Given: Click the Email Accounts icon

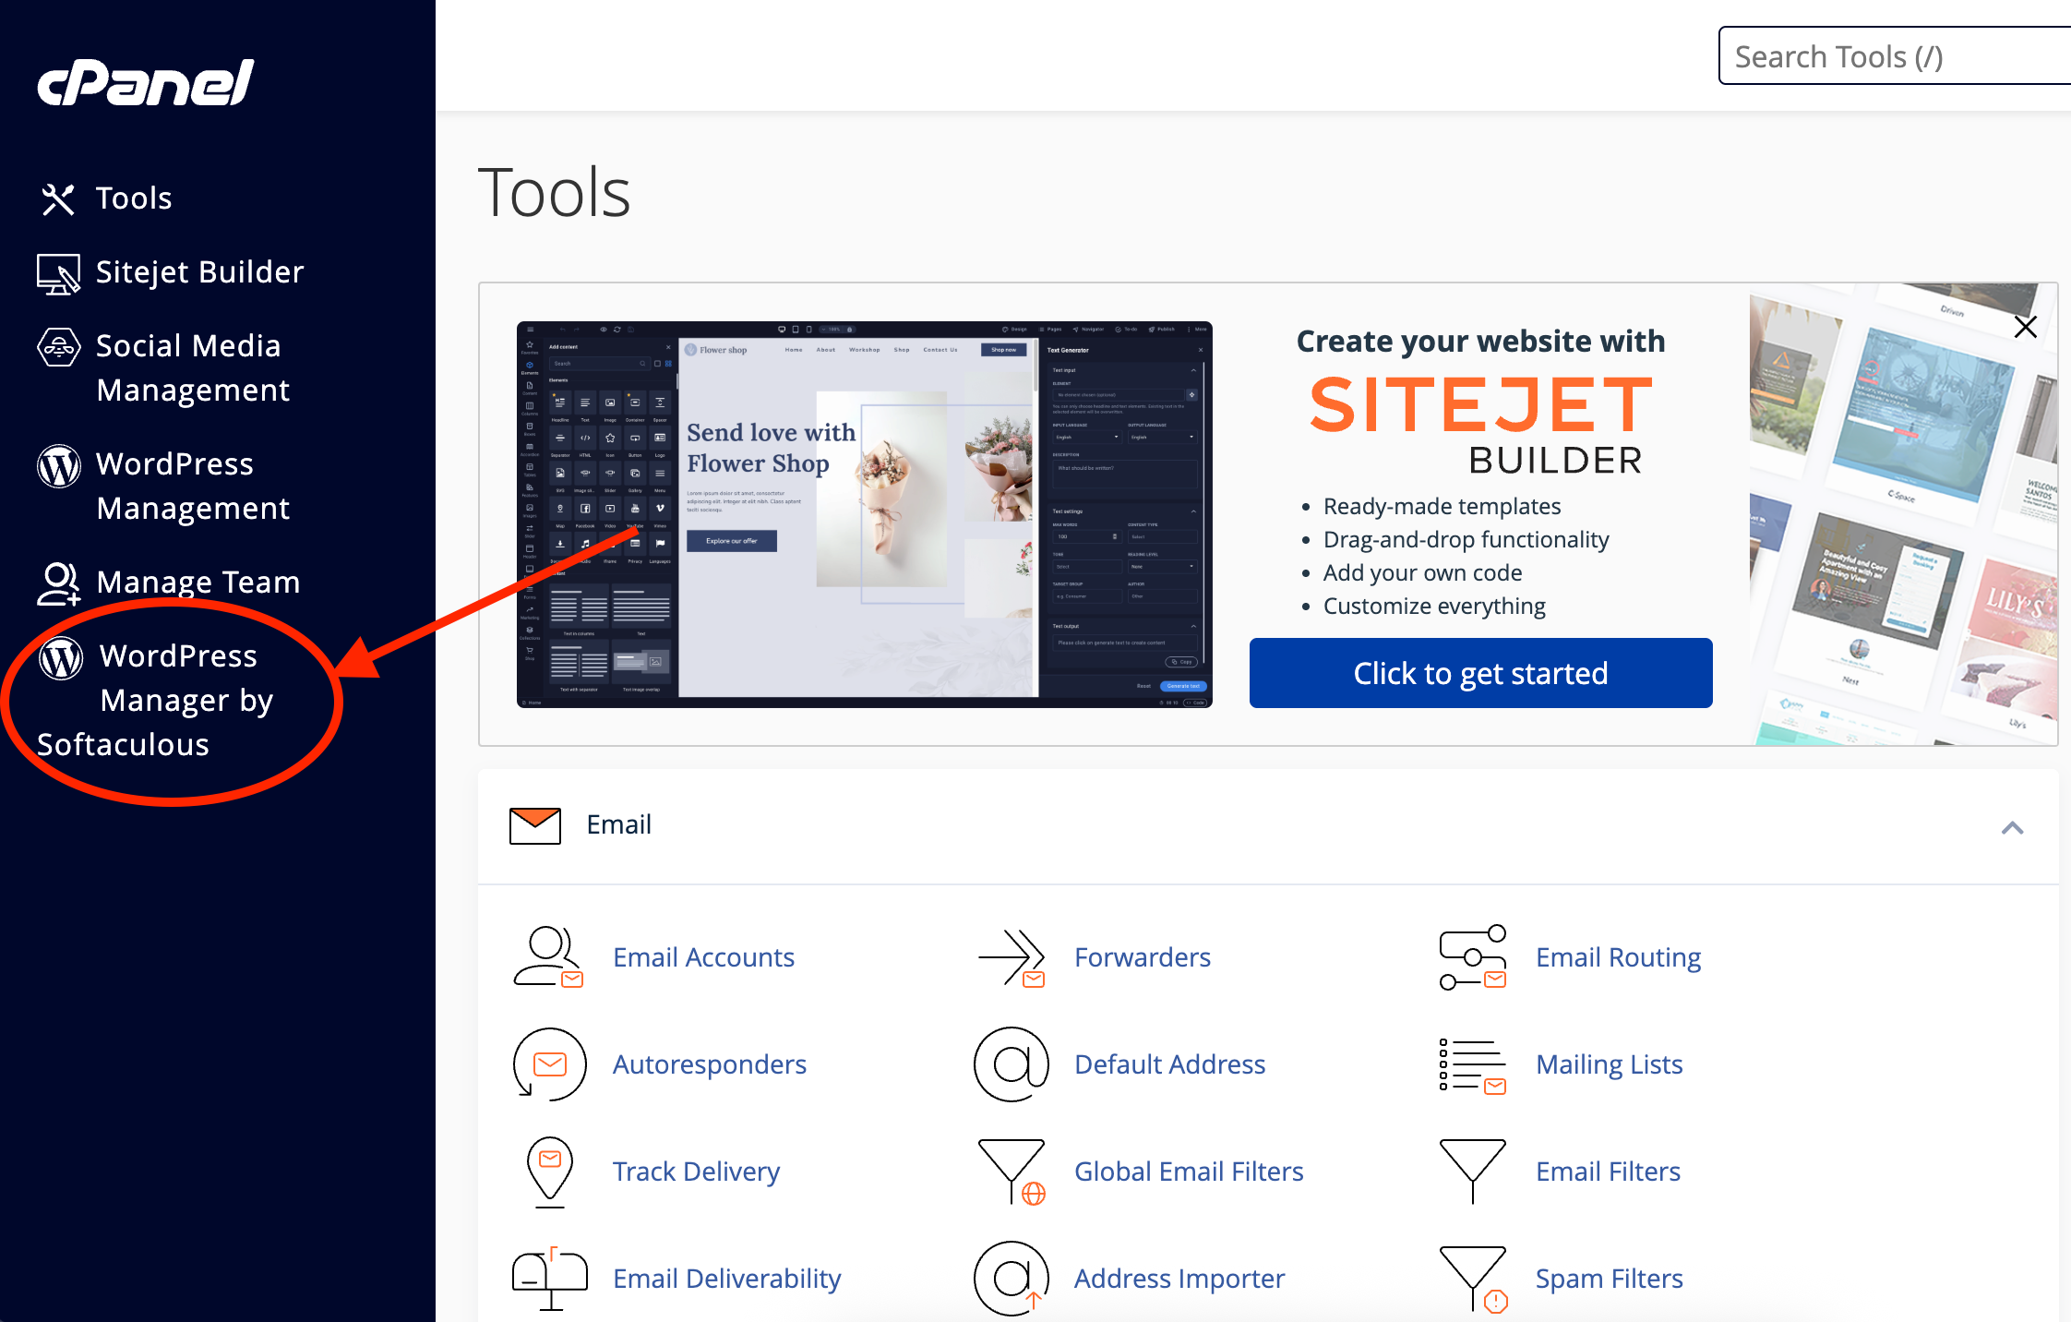Looking at the screenshot, I should 548,957.
